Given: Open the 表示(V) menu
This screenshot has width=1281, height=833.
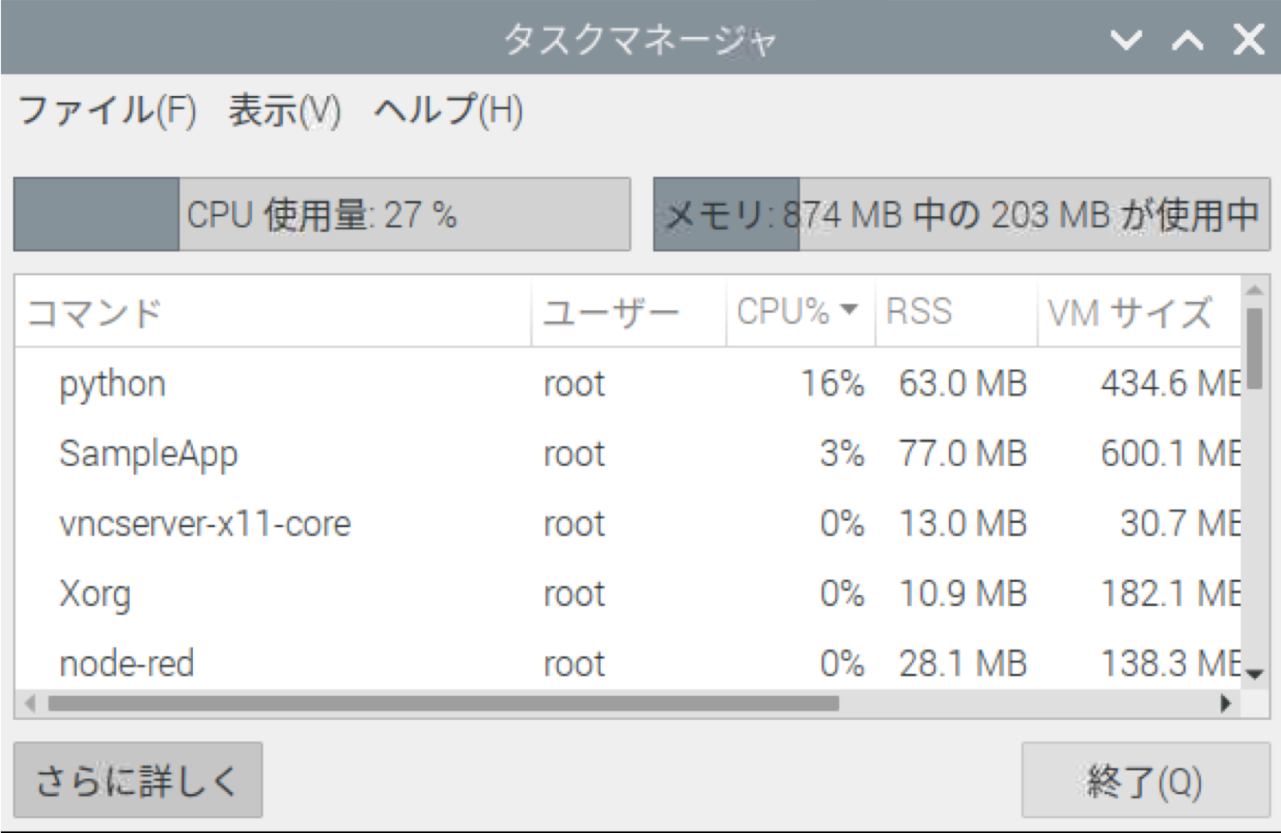Looking at the screenshot, I should click(283, 111).
